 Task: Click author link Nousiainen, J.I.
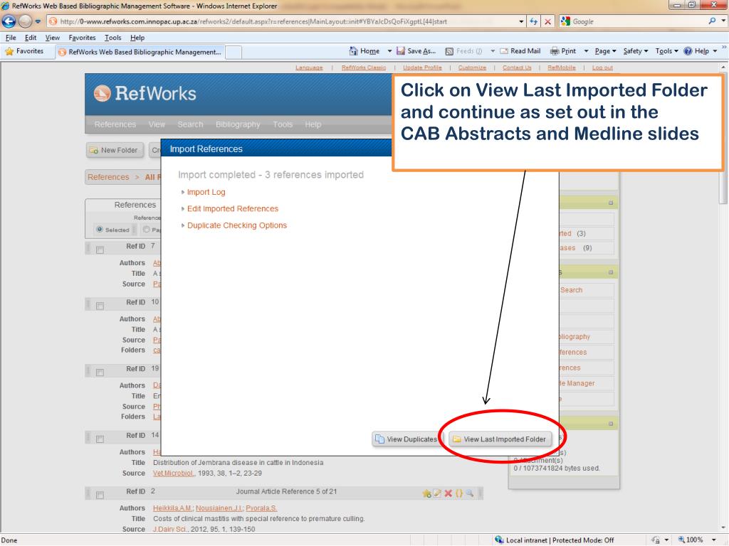click(x=219, y=508)
